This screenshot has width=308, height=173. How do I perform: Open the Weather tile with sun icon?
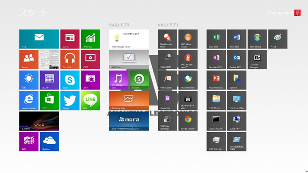[x=29, y=80]
